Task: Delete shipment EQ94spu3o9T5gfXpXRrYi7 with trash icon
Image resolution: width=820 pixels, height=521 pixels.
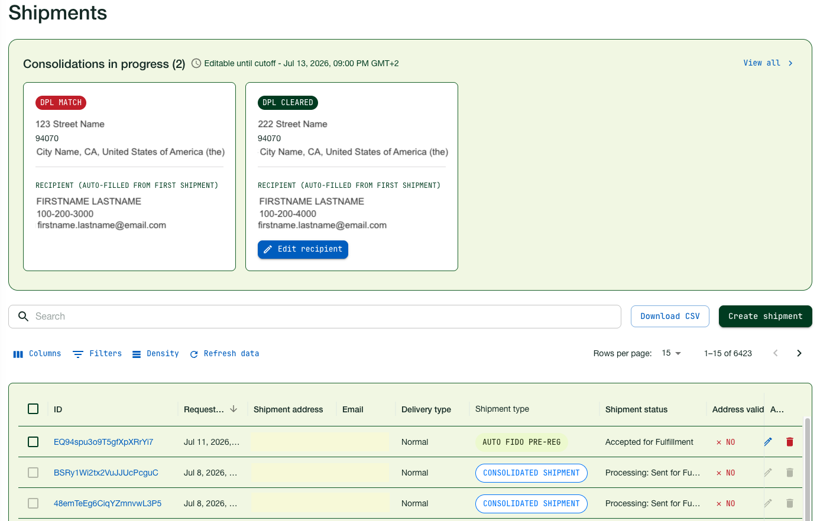Action: coord(790,442)
